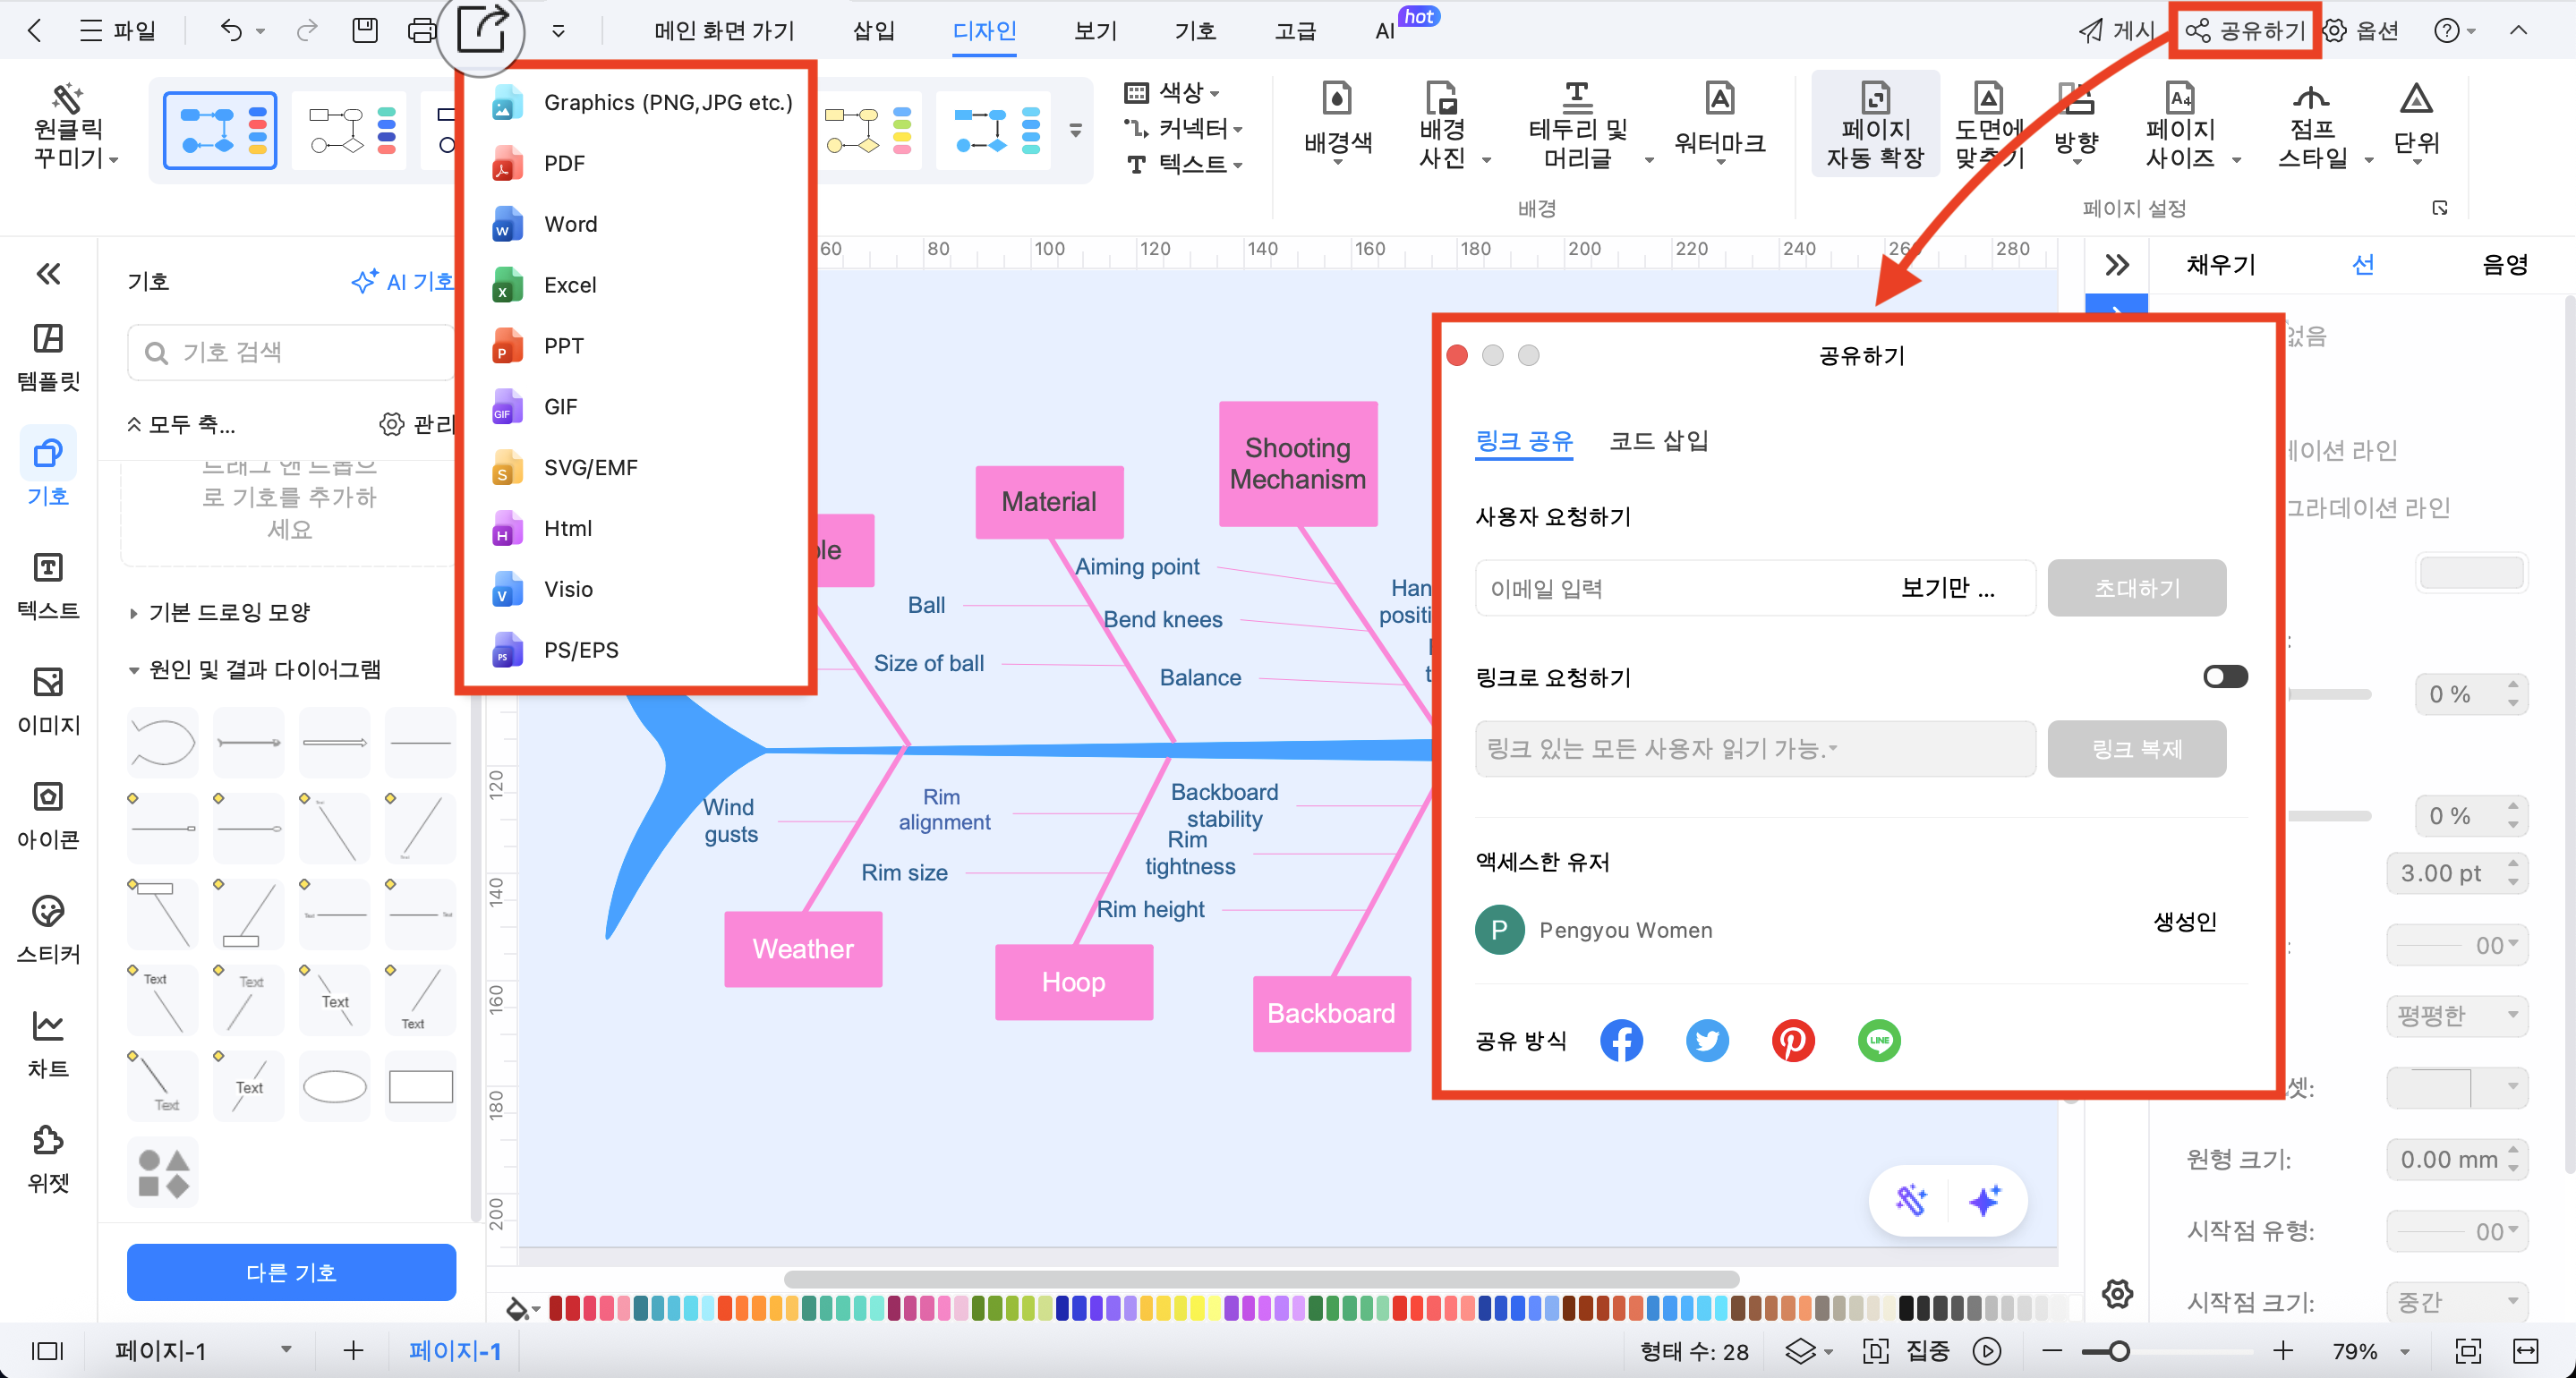Click the layers icon in status bar
The image size is (2576, 1378).
1800,1351
